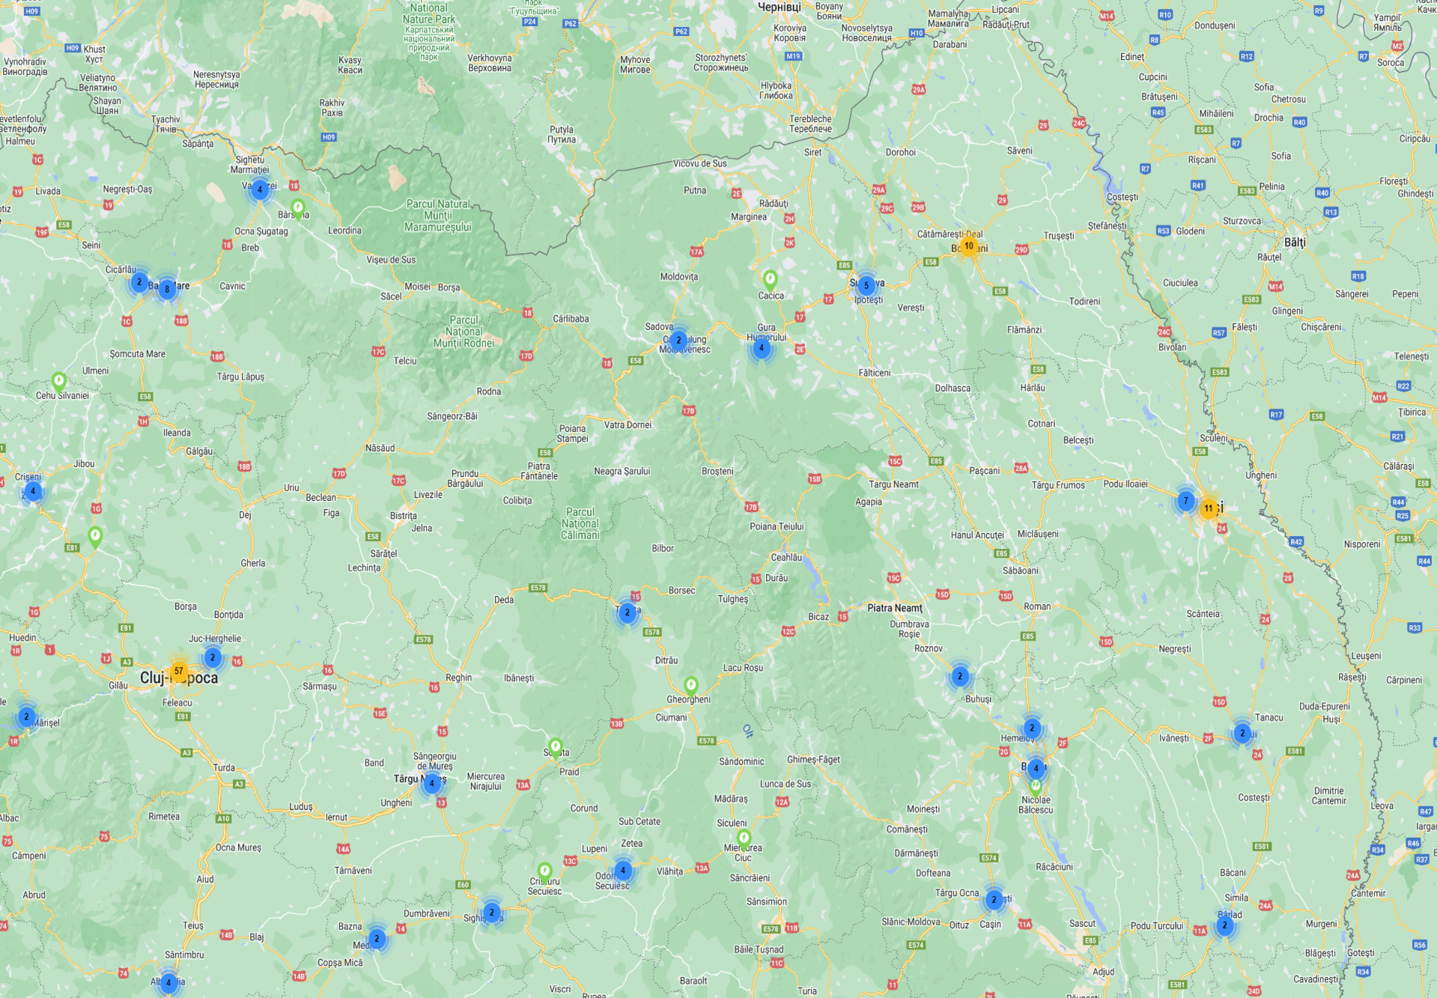Open the 2 cluster at Bârlad
This screenshot has width=1437, height=998.
1224,926
